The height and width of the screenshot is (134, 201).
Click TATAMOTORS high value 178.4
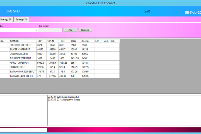pos(64,72)
